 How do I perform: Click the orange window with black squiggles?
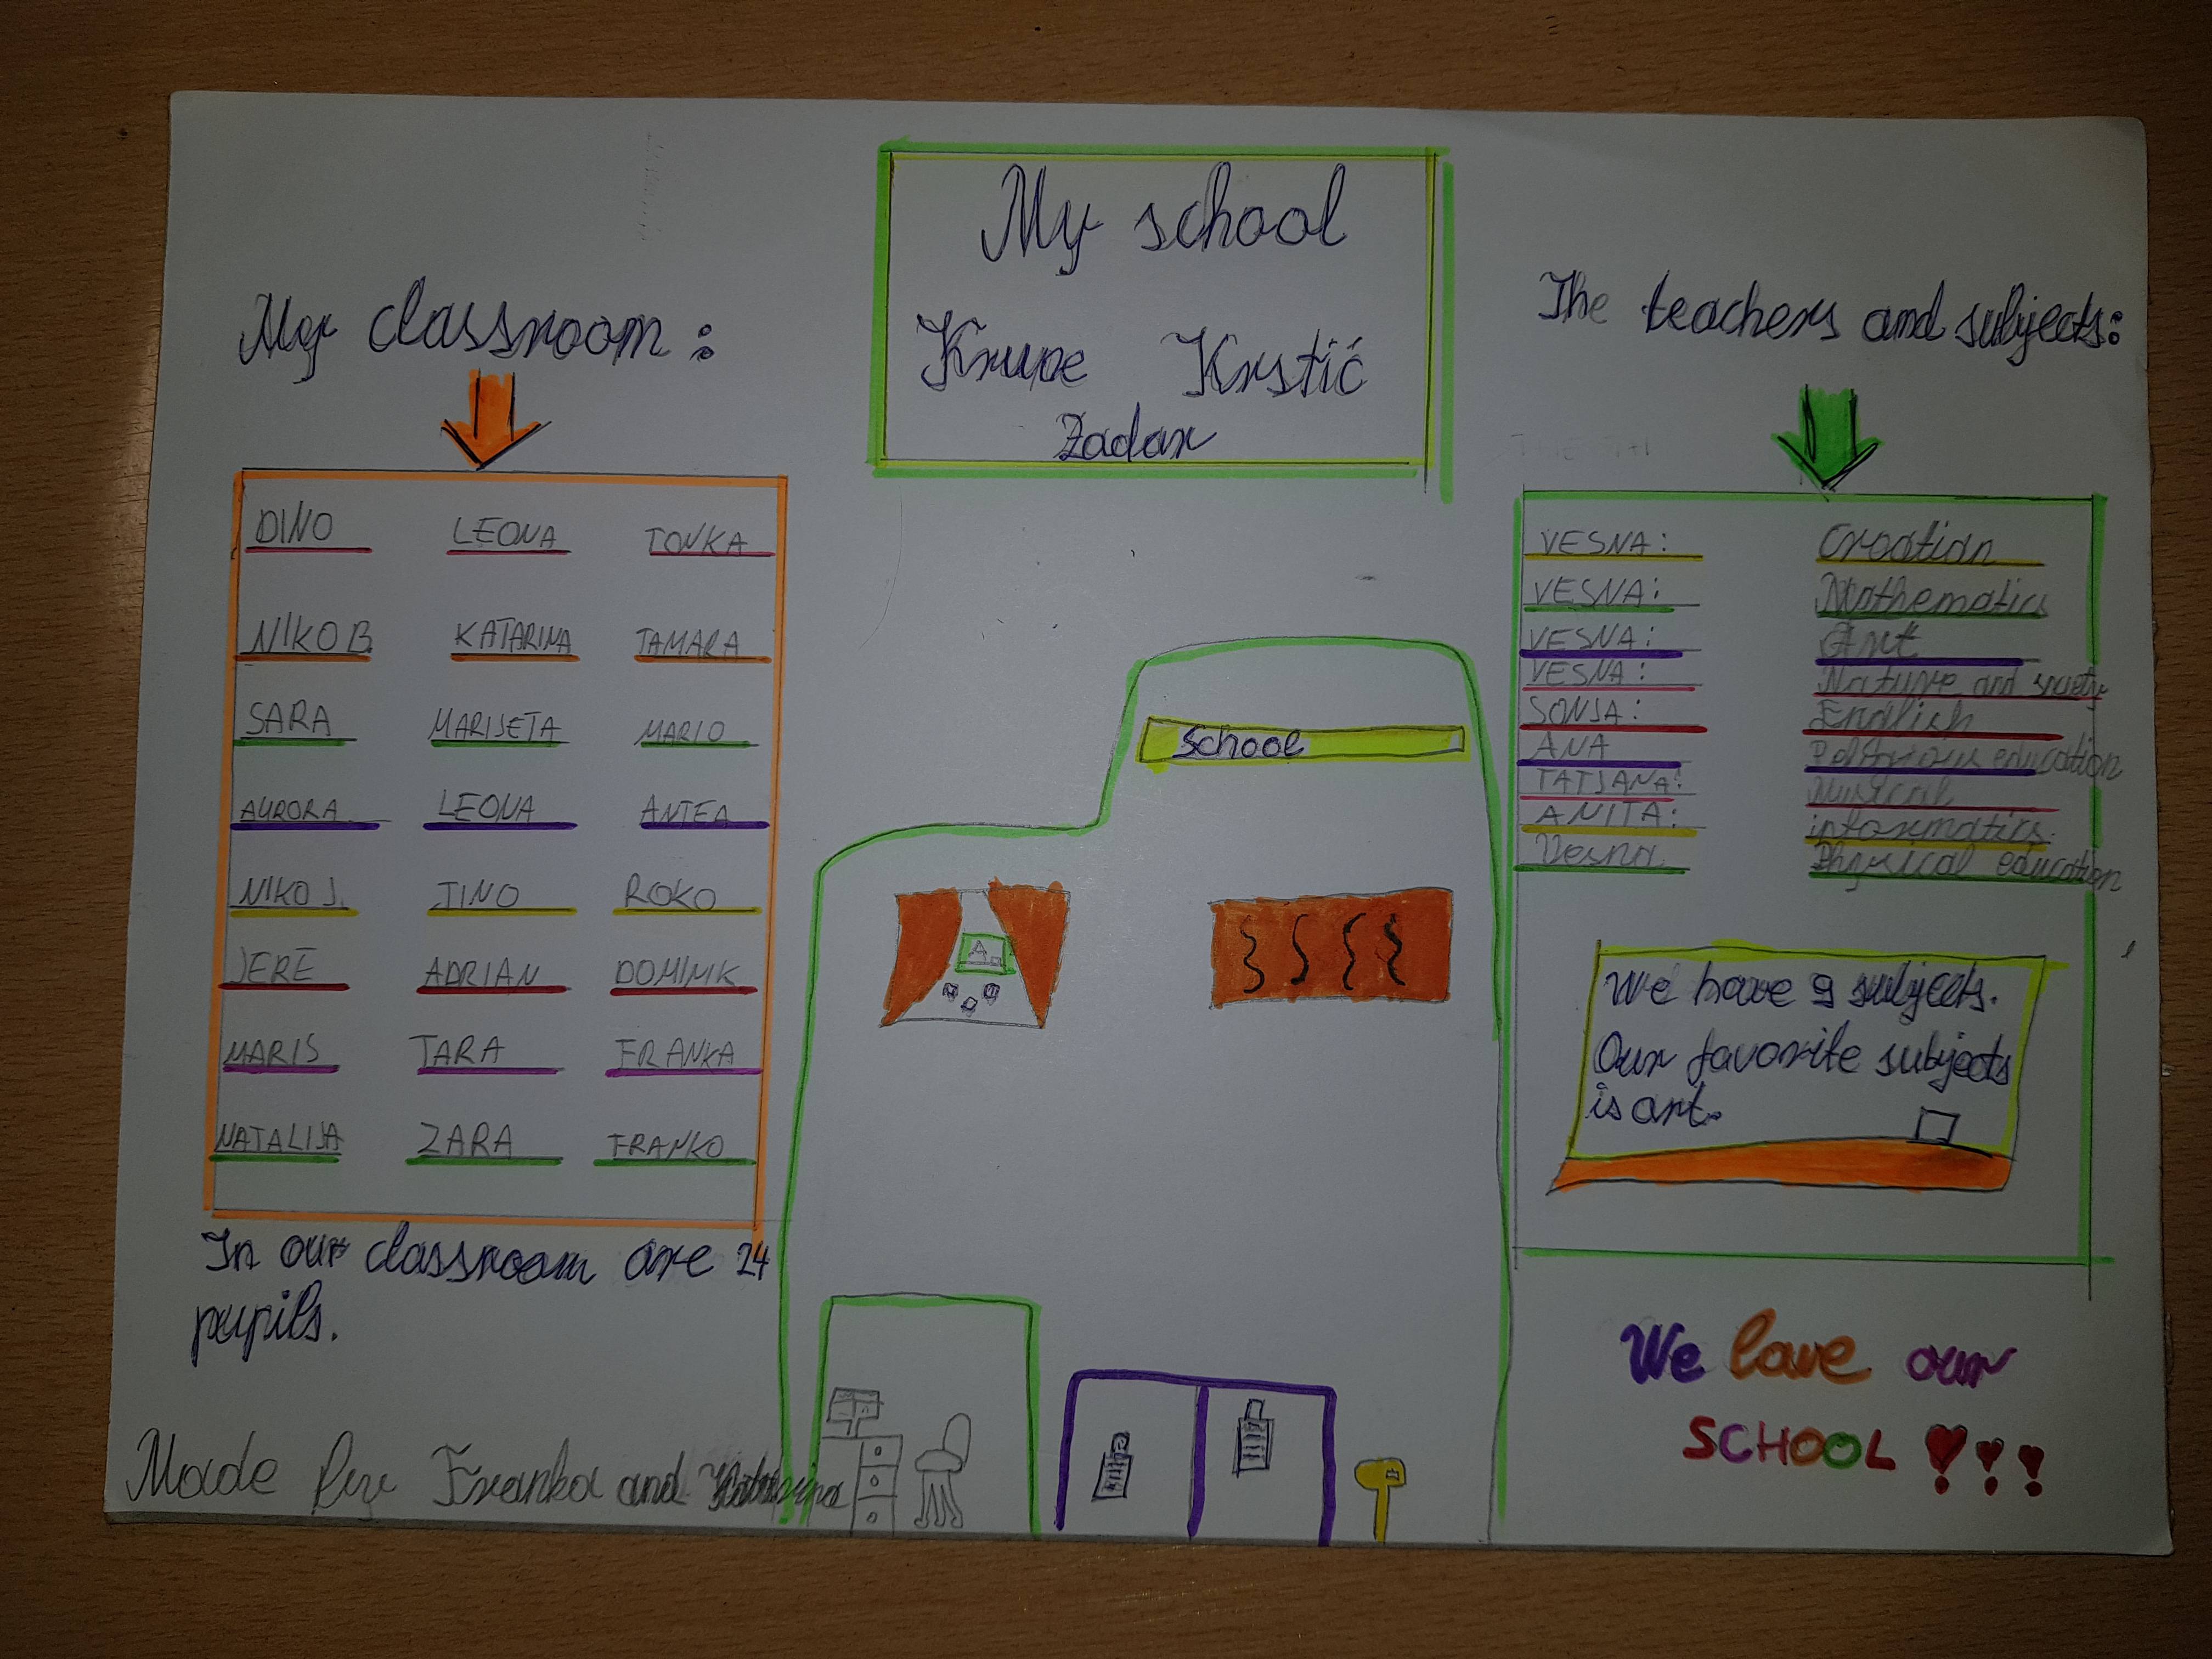(x=1331, y=947)
